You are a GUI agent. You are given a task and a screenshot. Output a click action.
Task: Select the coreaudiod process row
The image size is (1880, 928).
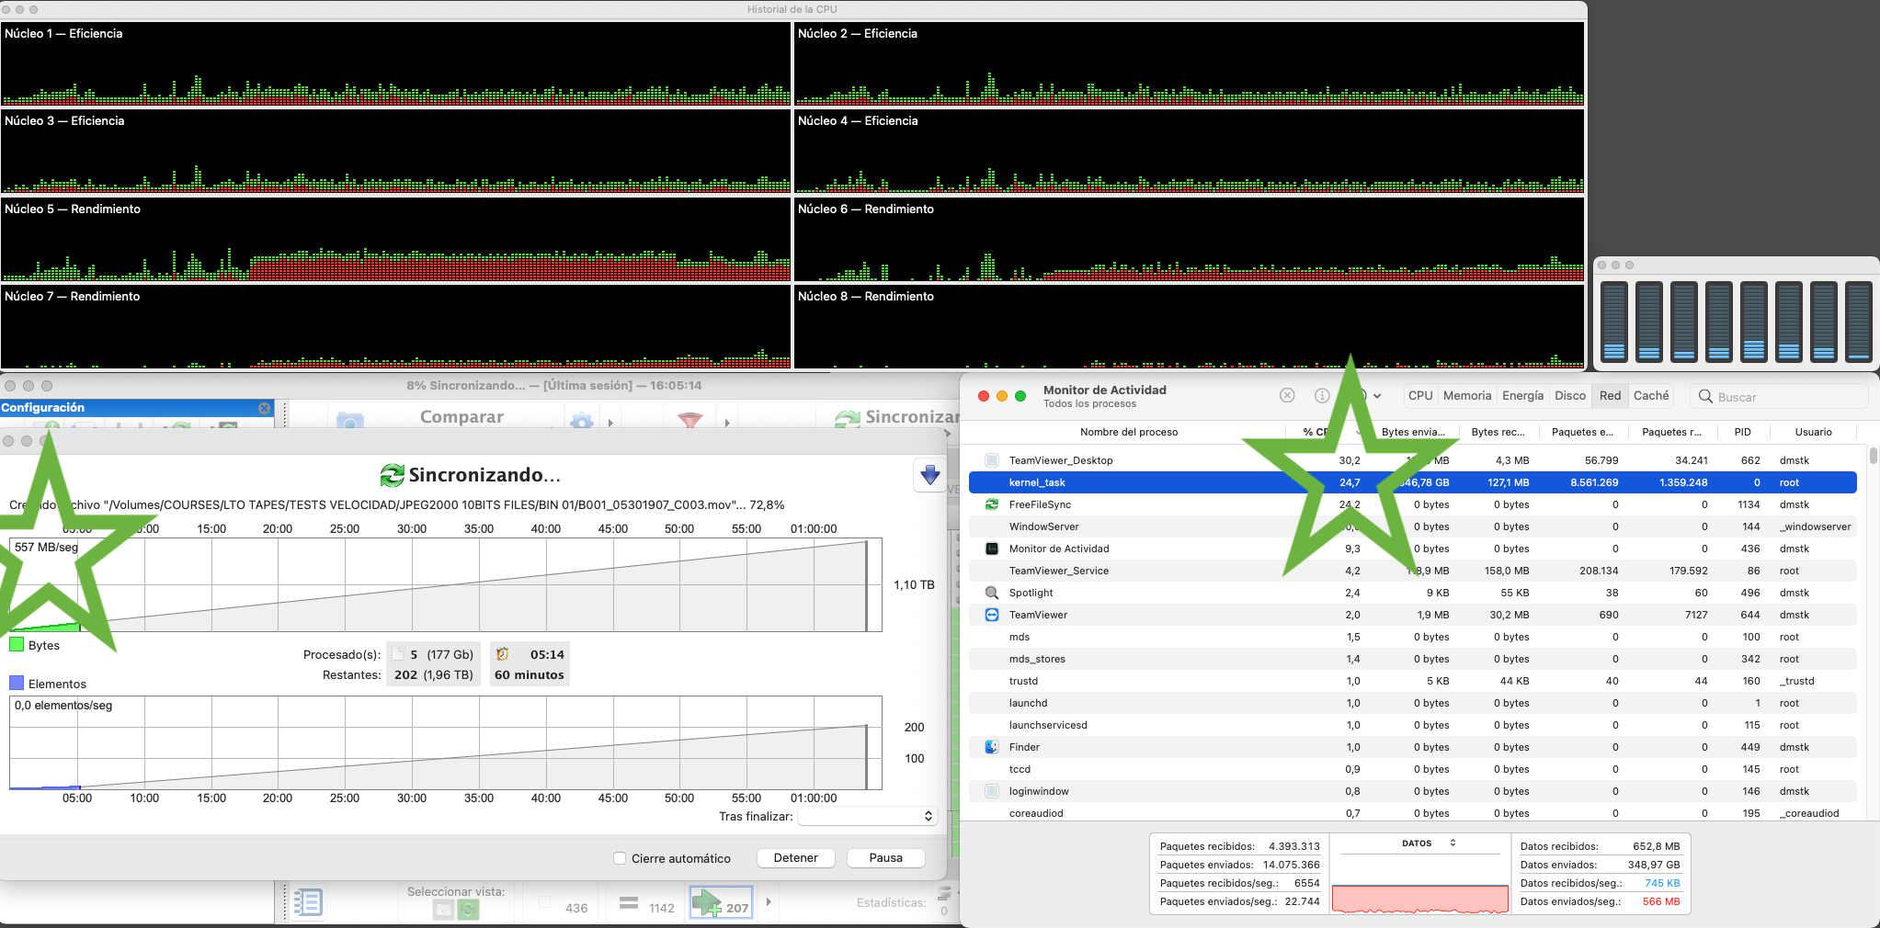[1413, 813]
